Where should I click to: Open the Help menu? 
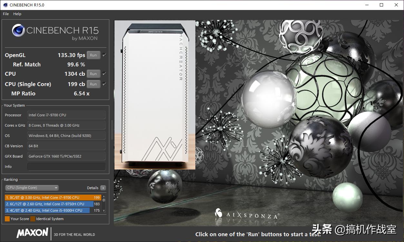[x=17, y=14]
